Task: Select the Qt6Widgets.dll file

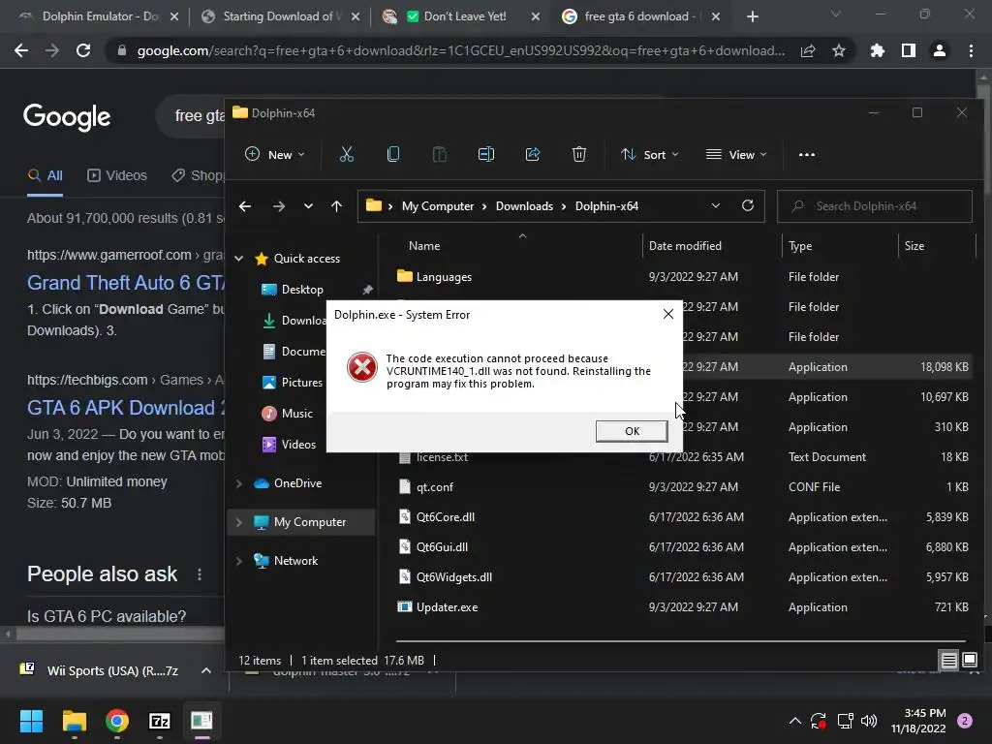Action: [x=453, y=577]
